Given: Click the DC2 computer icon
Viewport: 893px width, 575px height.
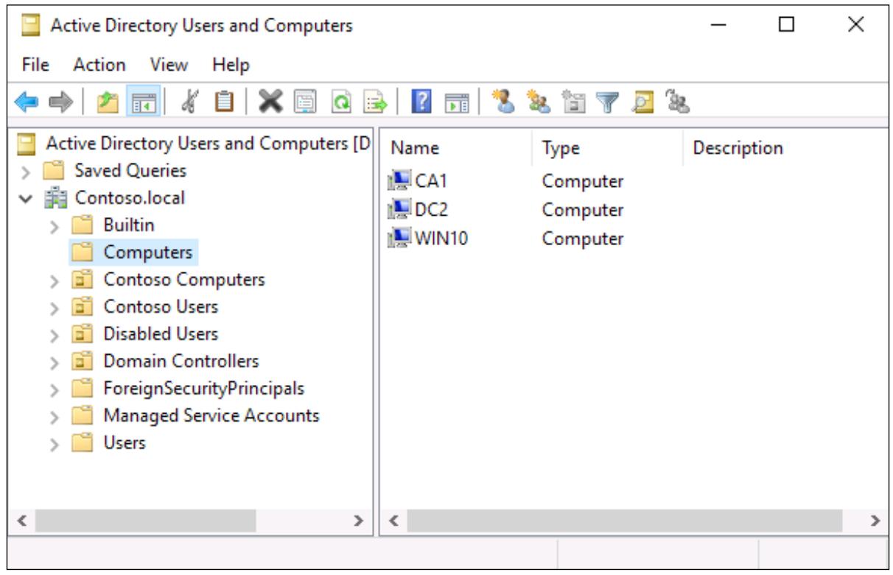Looking at the screenshot, I should (399, 210).
